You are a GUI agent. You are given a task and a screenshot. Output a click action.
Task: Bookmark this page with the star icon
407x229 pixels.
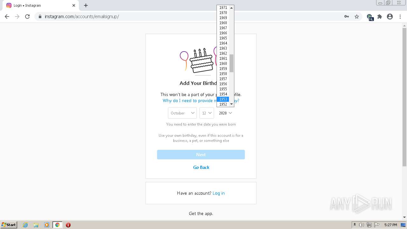point(357,17)
